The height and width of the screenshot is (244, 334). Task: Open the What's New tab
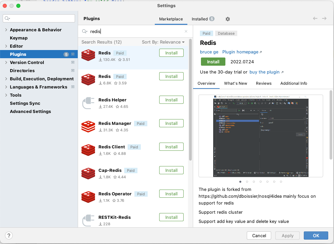coord(235,83)
